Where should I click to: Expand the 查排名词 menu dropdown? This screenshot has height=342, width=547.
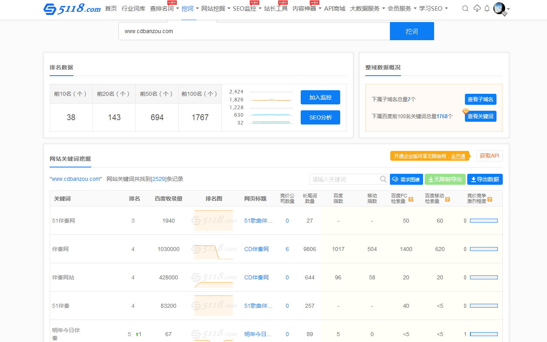[178, 8]
